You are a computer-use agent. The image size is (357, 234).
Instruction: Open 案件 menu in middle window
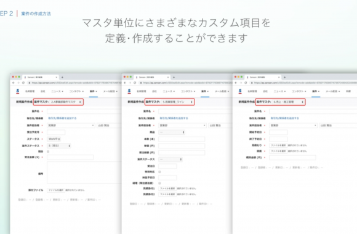(x=205, y=91)
